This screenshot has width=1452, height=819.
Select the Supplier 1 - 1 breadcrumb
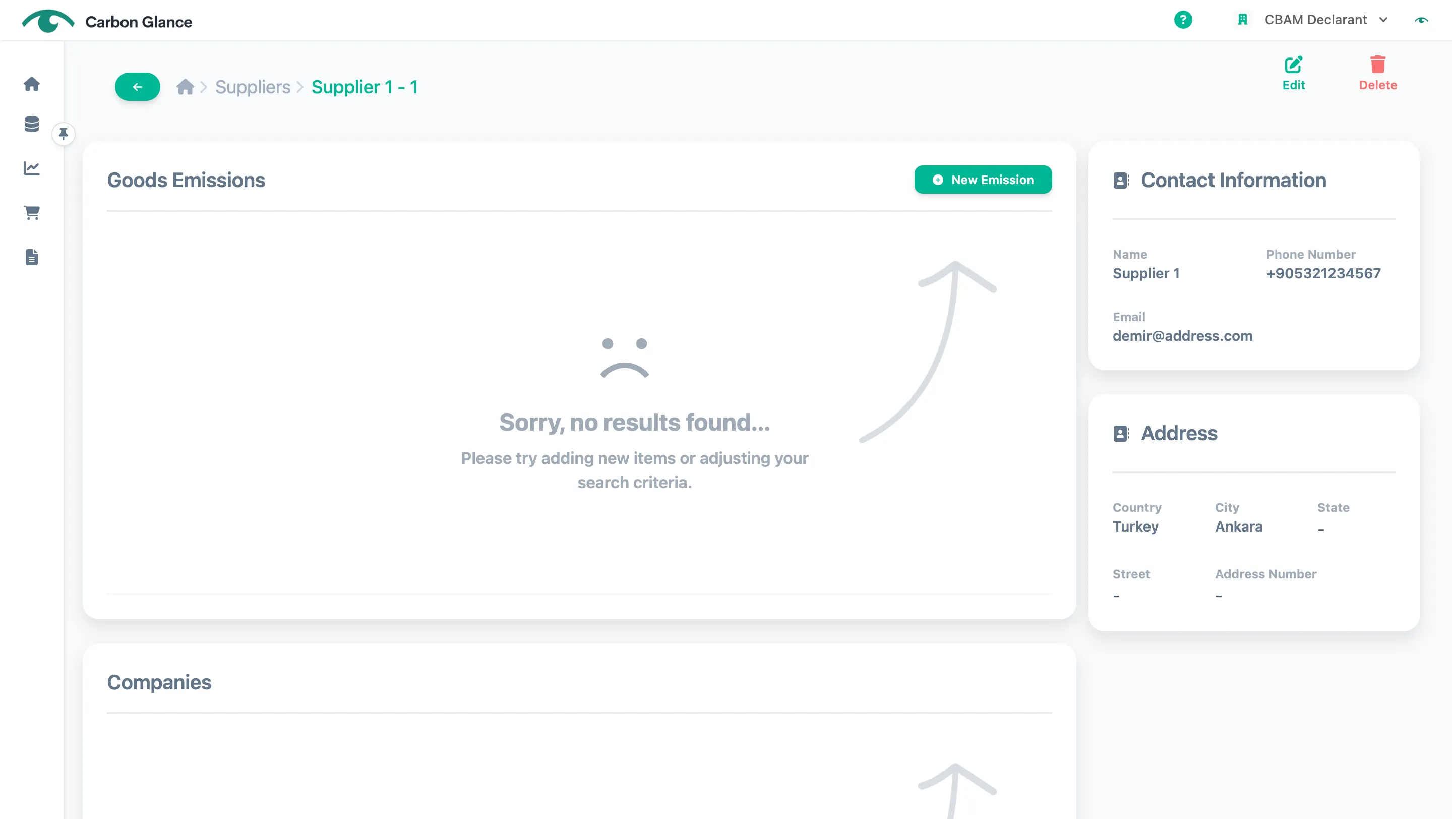coord(365,87)
